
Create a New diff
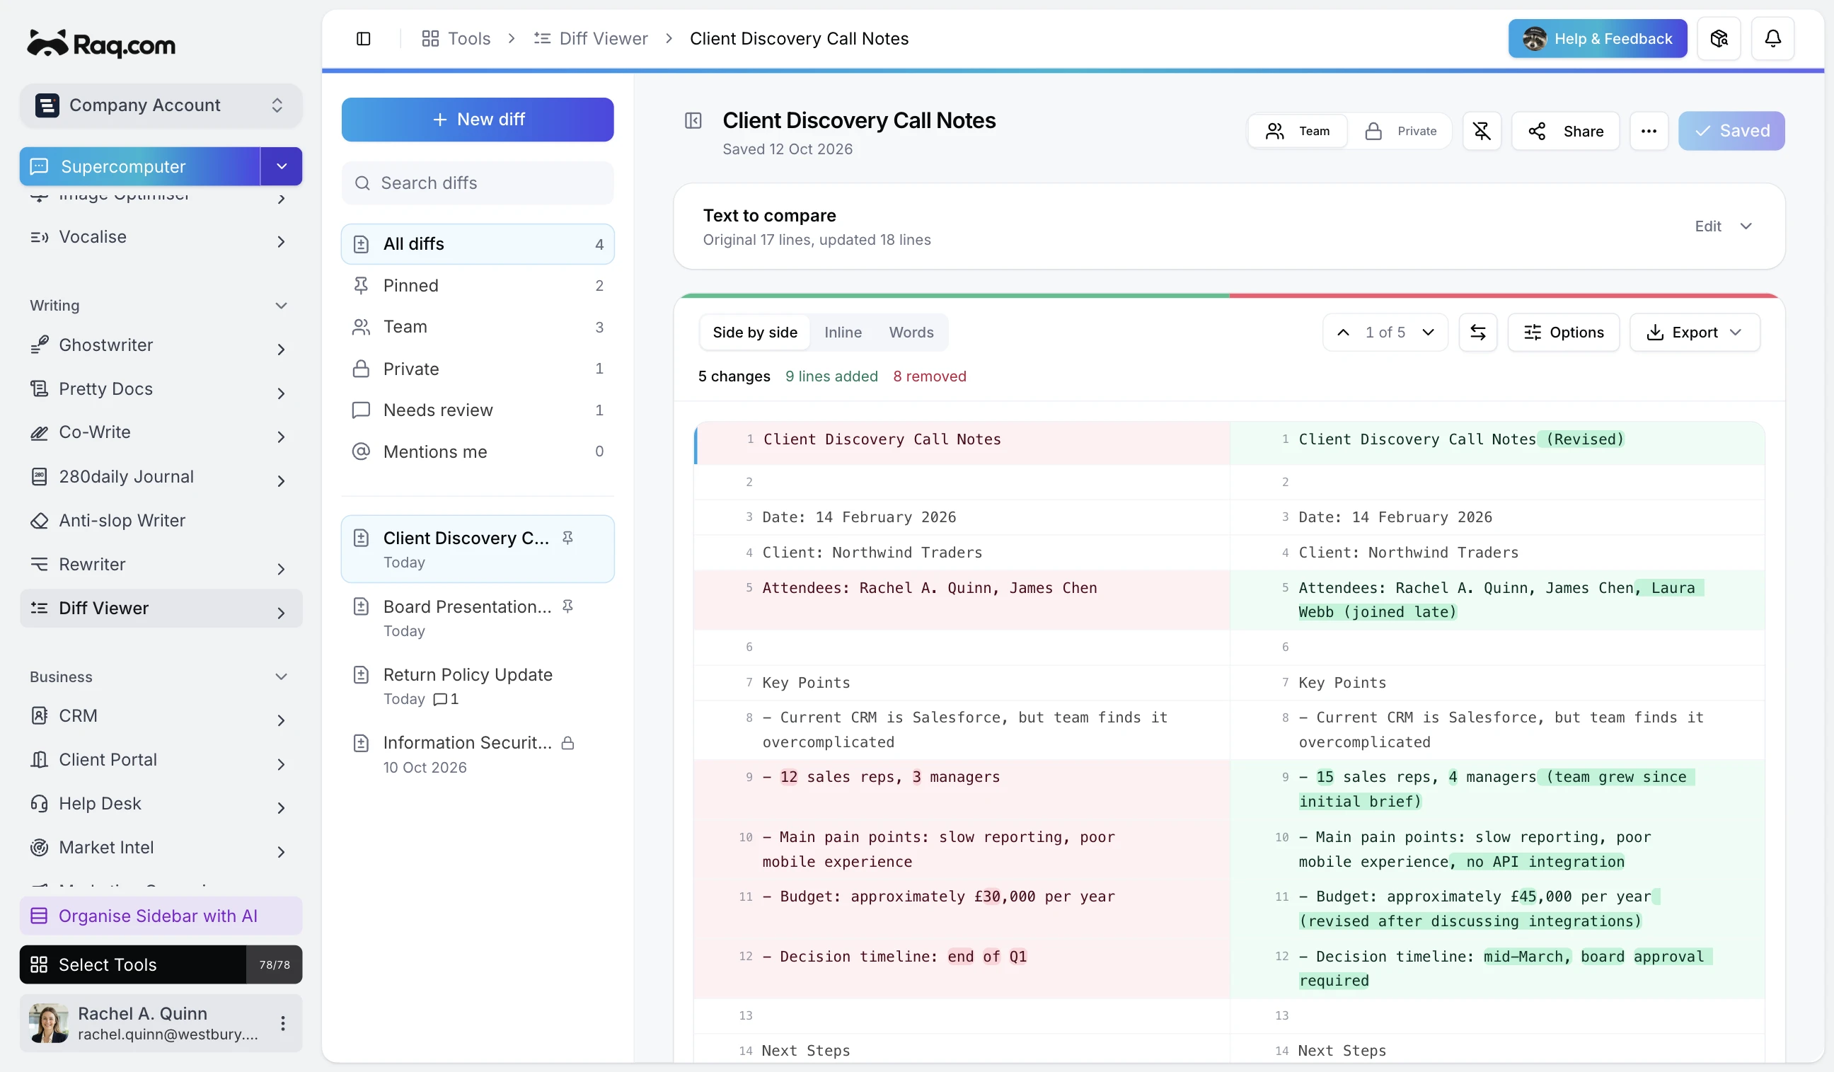click(478, 120)
